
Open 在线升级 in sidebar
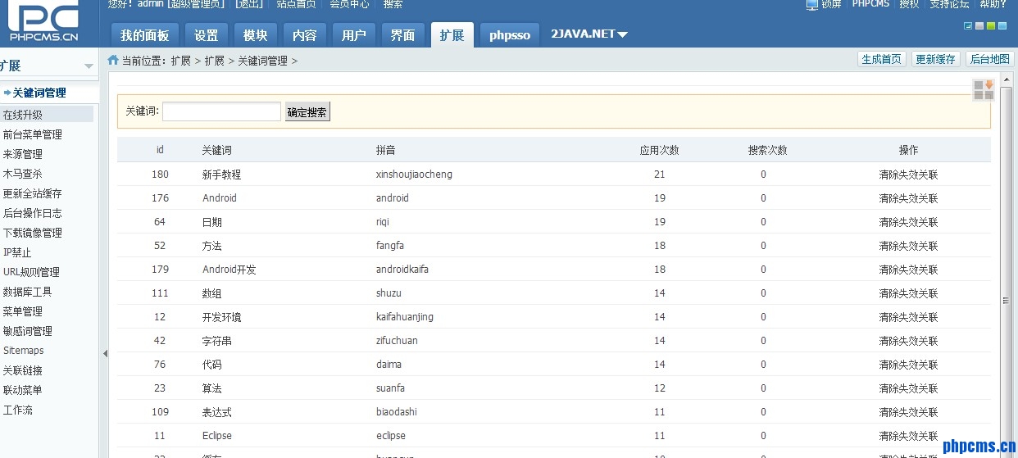tap(23, 115)
